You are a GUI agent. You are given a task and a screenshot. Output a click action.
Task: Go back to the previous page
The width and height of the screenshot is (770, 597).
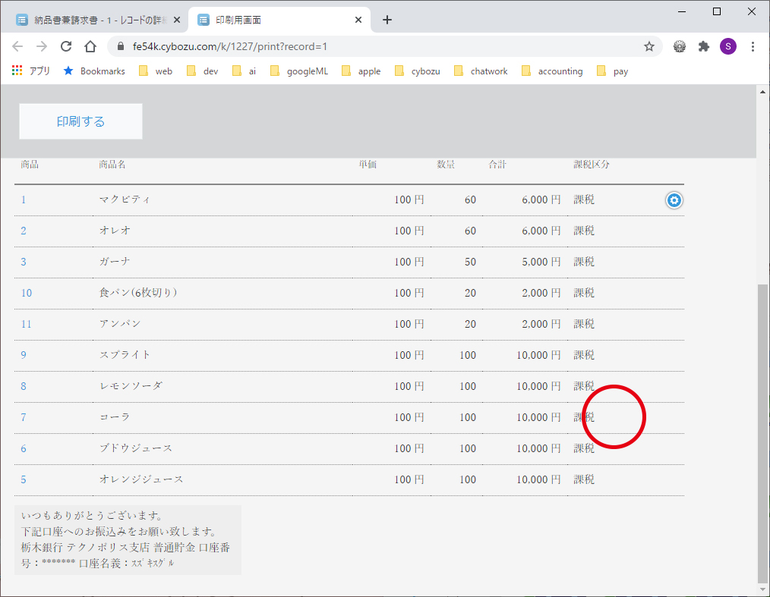17,46
